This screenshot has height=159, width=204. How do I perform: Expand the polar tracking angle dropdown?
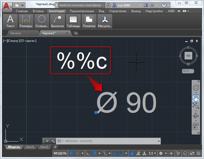click(x=99, y=153)
